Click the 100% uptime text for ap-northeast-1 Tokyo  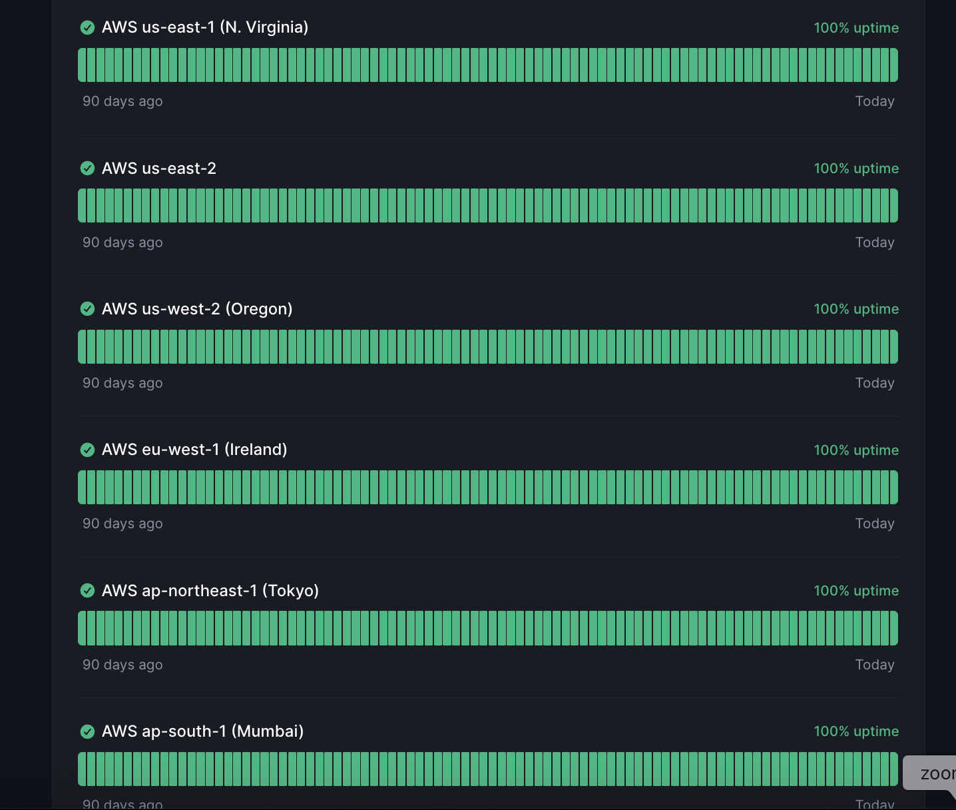point(855,591)
